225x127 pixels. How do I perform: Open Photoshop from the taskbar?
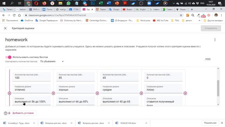coord(93,3)
